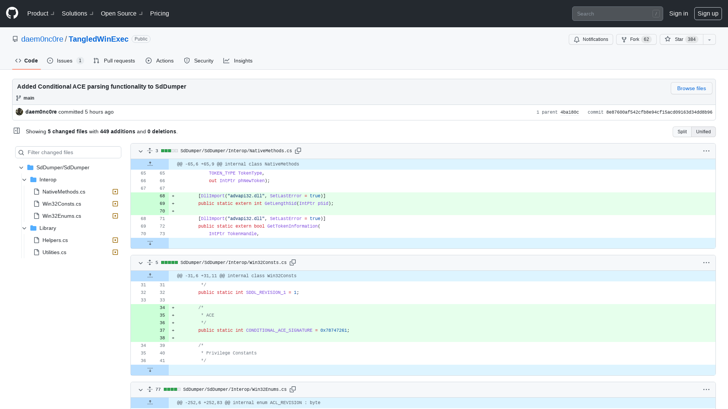This screenshot has width=728, height=409.
Task: Jump to the comment anchor on Helpers.cs
Action: coord(115,240)
